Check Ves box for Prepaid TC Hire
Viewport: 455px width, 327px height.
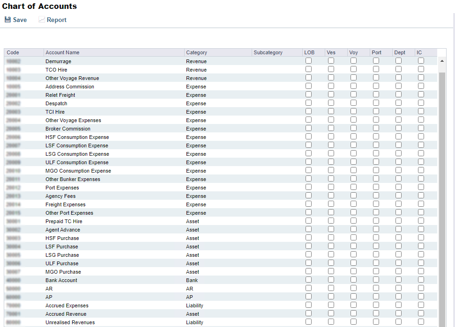[x=331, y=220]
